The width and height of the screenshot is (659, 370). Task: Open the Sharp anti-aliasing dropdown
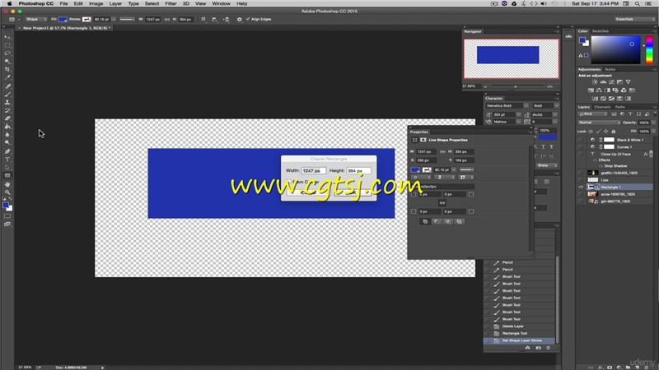click(547, 165)
